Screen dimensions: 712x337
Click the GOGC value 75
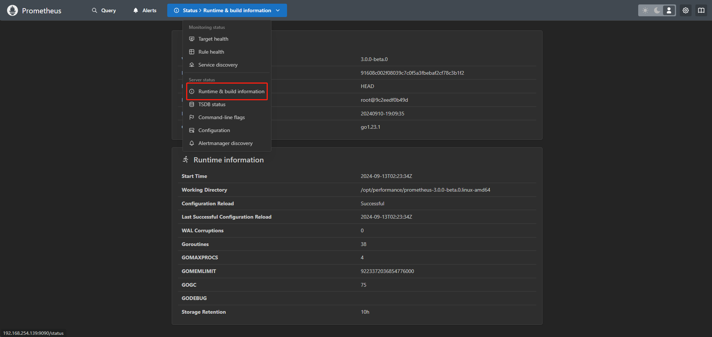point(363,285)
